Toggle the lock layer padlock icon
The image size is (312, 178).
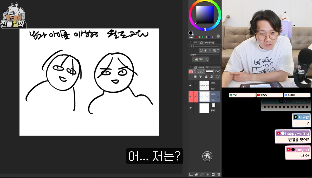pos(206,77)
